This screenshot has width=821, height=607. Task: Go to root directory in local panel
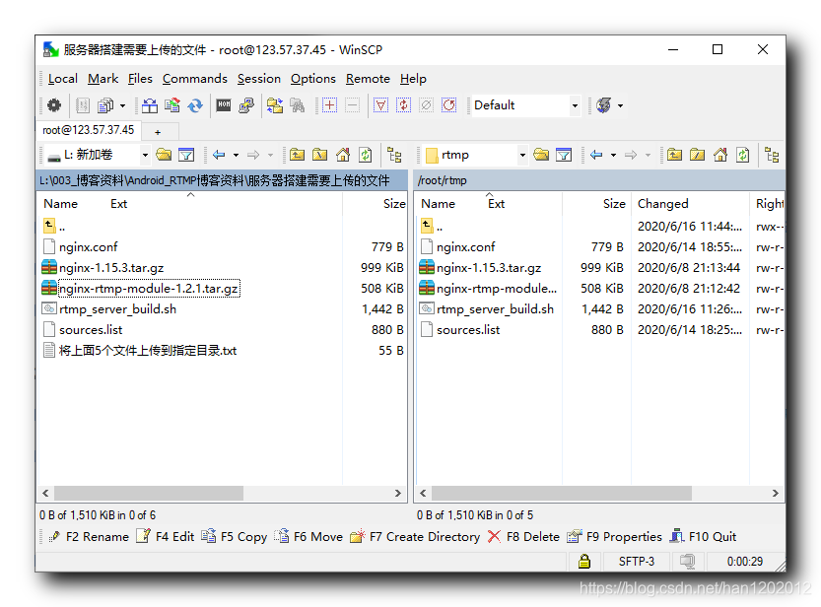tap(320, 155)
